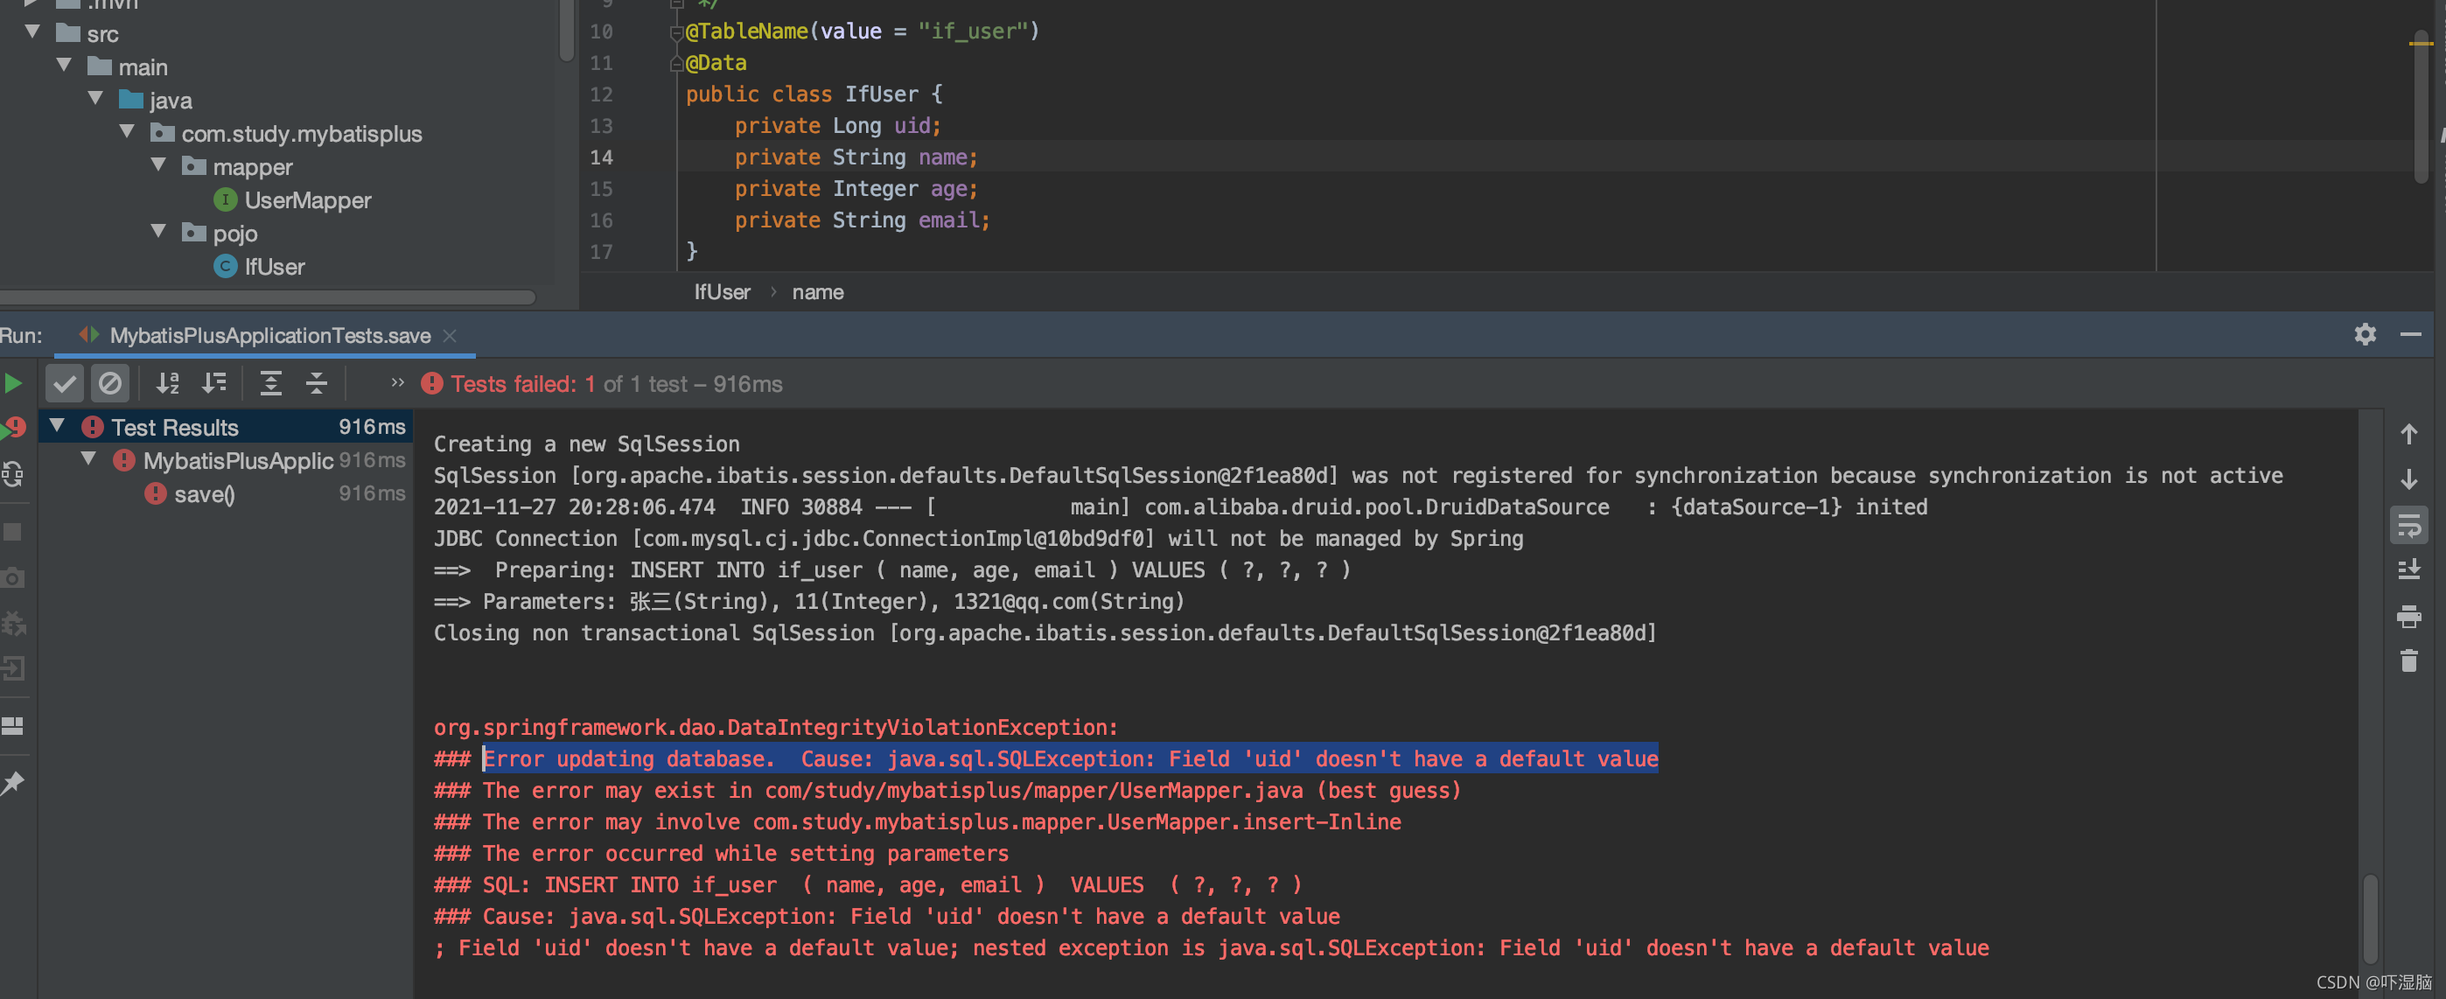Toggle soft-wrap in console output
The width and height of the screenshot is (2446, 999).
2408,525
